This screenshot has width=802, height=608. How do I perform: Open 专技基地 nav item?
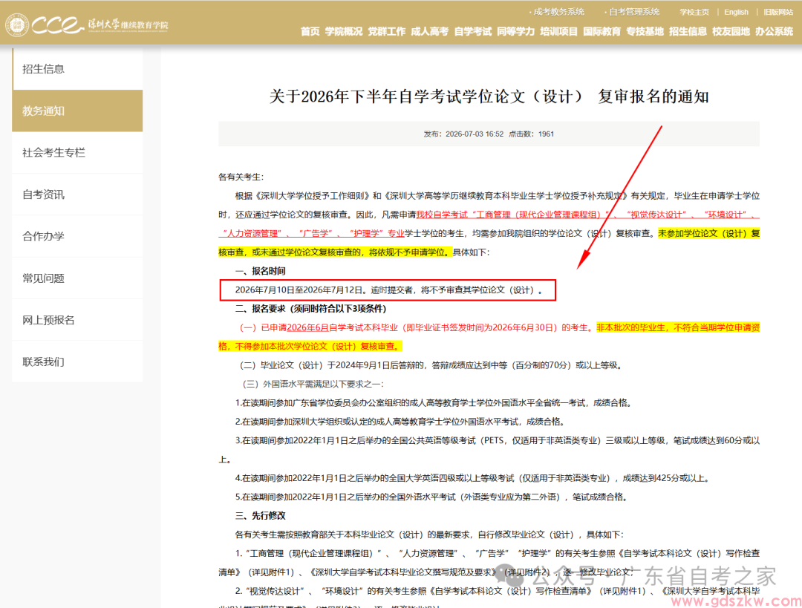[645, 32]
